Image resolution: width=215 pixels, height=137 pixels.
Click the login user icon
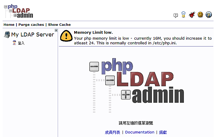point(14,43)
